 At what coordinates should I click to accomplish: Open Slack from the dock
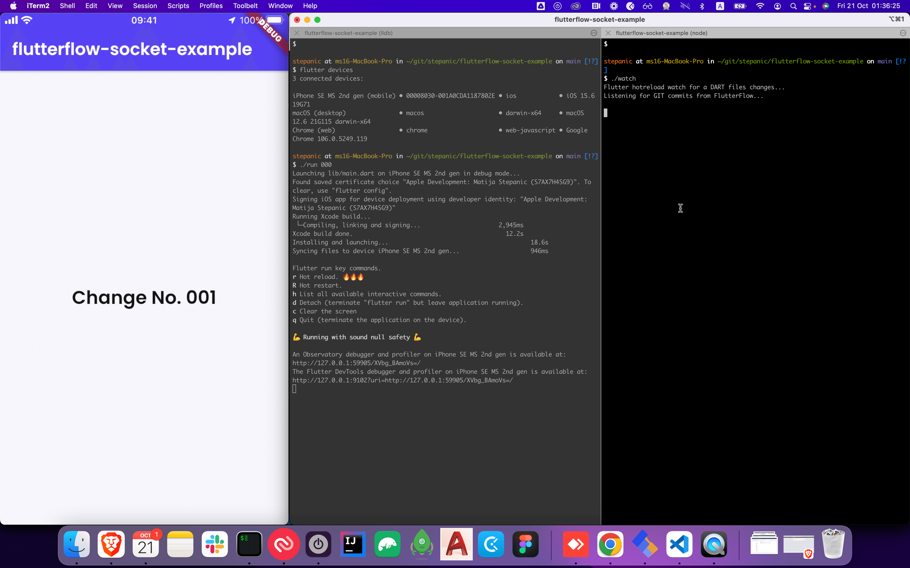click(215, 544)
